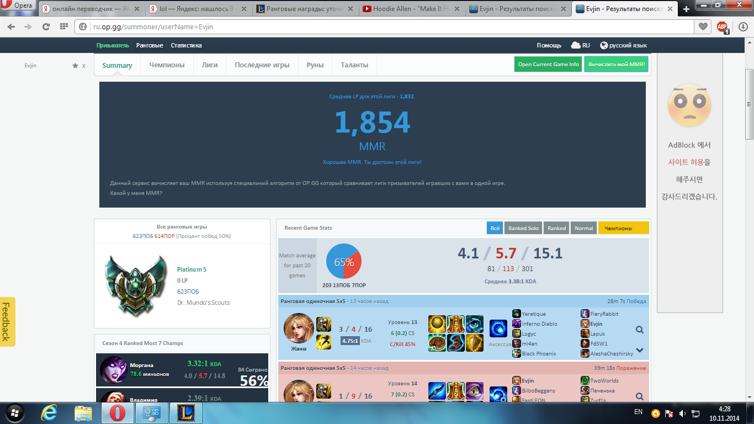This screenshot has height=424, width=754.
Task: Open the Последние игры tab
Action: 262,65
